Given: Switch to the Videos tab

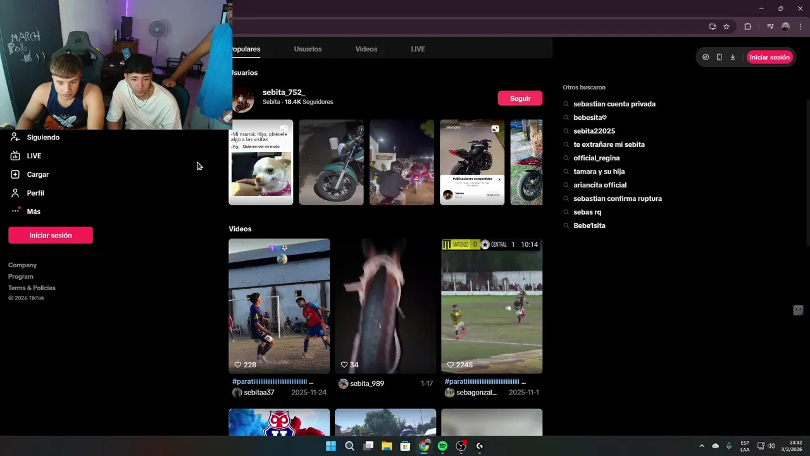Looking at the screenshot, I should coord(366,49).
